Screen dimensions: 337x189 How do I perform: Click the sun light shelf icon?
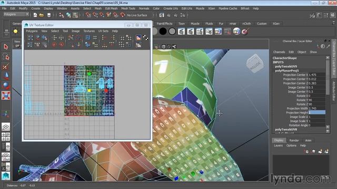[15, 31]
